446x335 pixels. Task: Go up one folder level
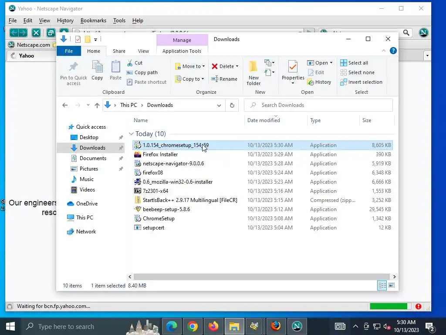97,106
